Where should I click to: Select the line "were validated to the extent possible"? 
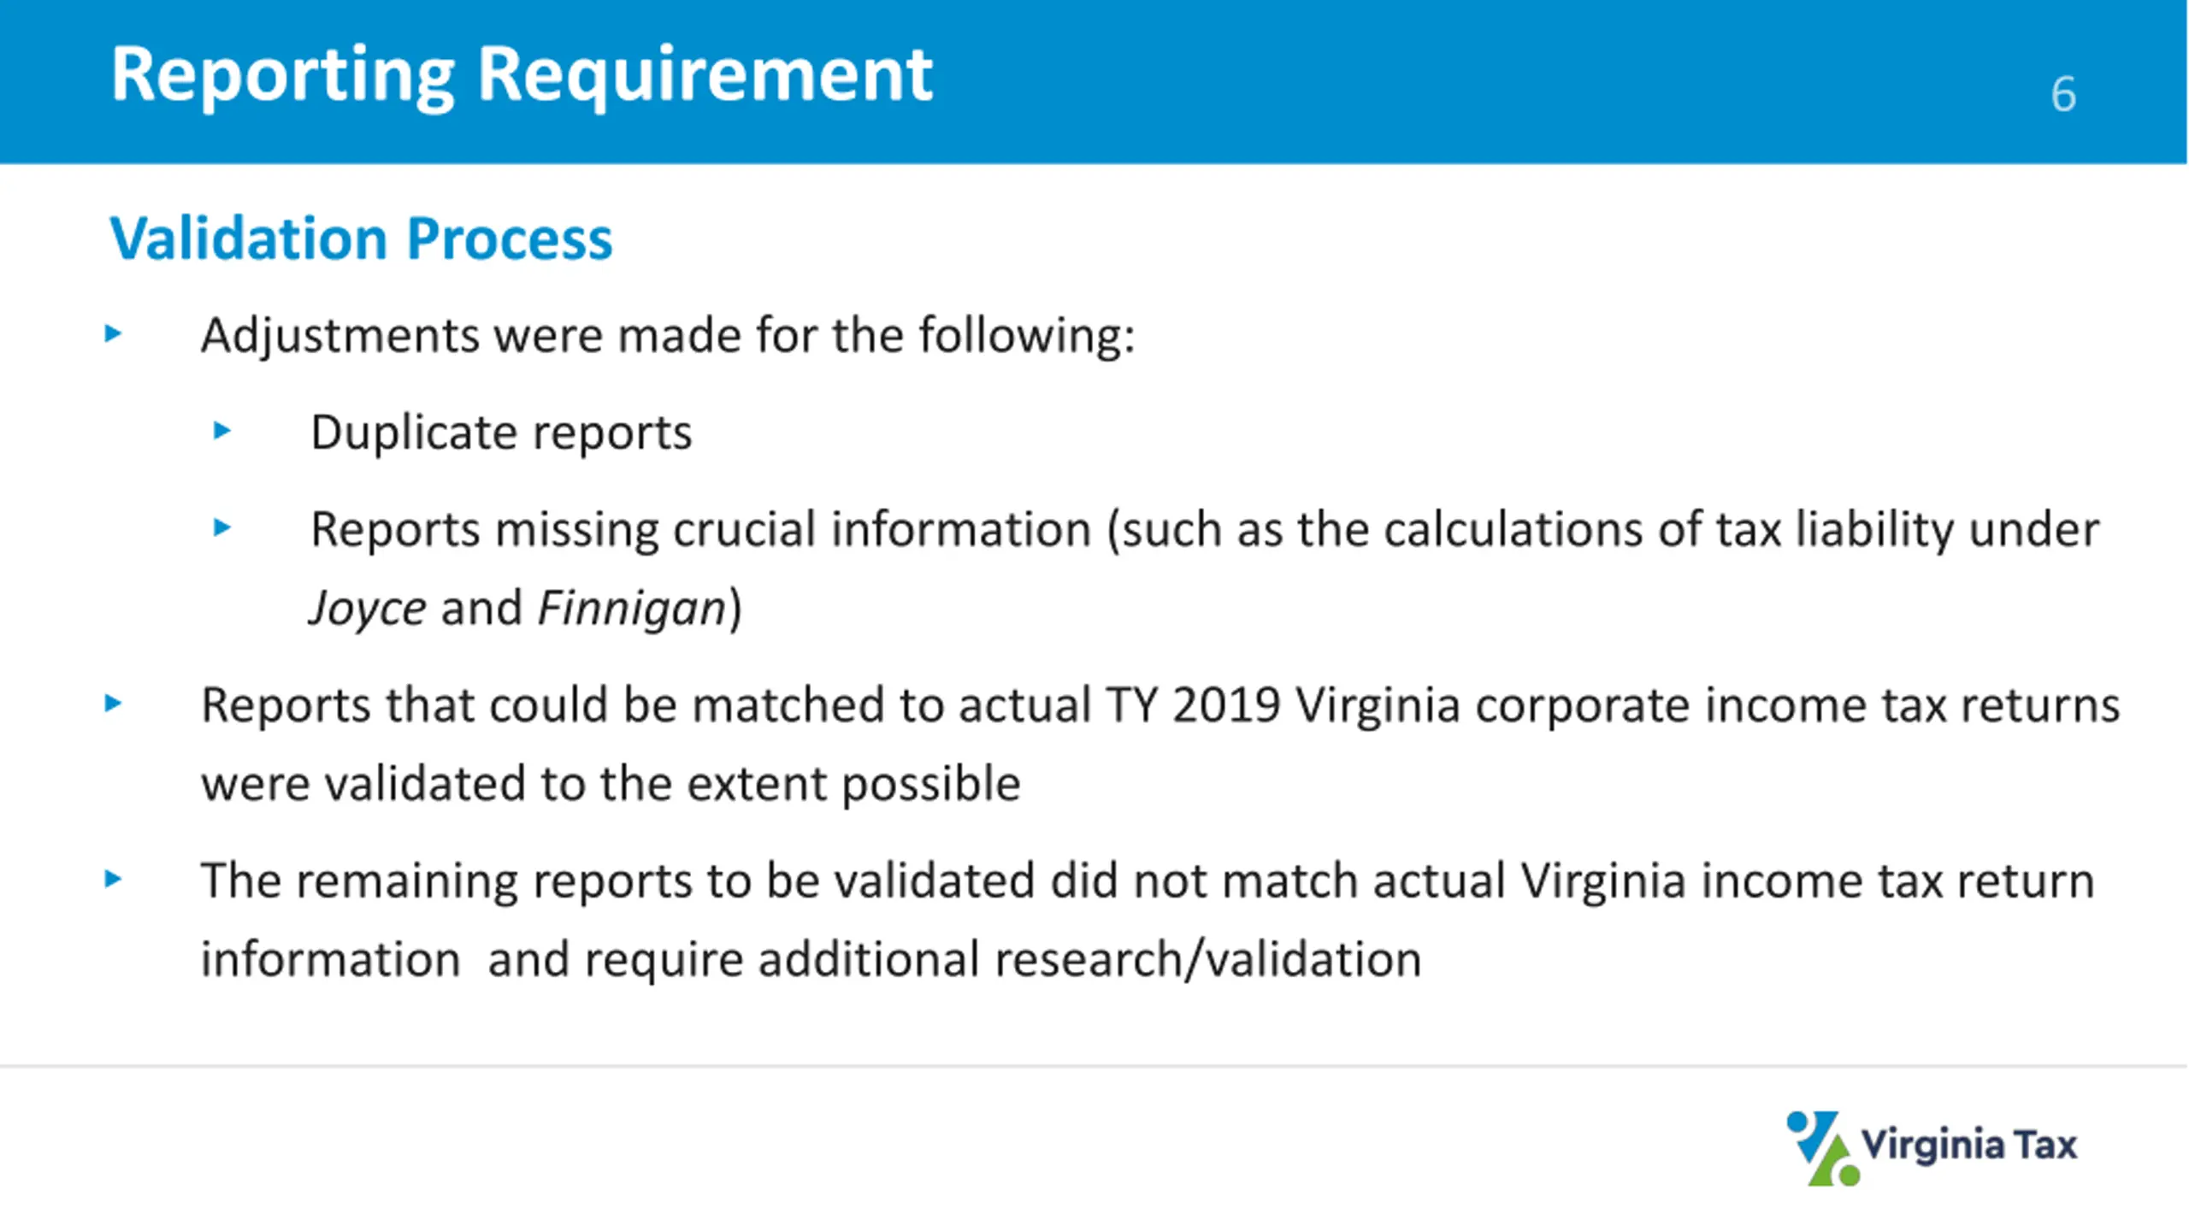coord(611,785)
